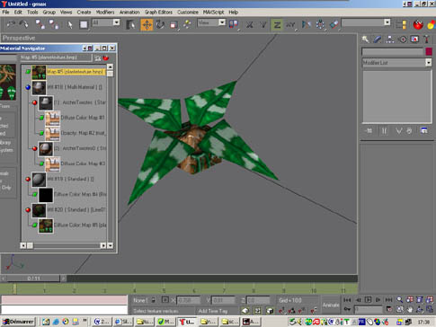Open the Select by Name tool
The image size is (436, 327).
[130, 24]
